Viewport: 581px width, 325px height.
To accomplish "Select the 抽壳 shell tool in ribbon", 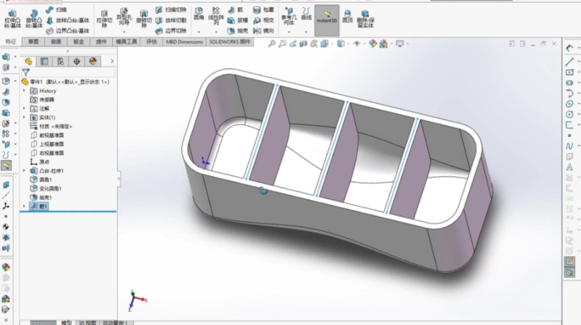I will [x=238, y=31].
